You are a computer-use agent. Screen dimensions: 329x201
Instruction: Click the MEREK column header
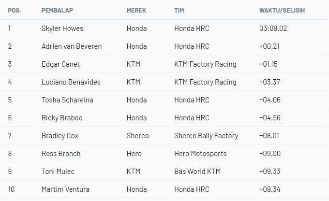(136, 10)
